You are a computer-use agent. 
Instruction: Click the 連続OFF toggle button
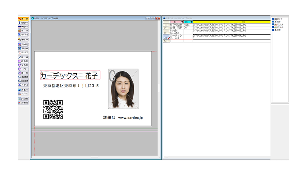coord(23,39)
